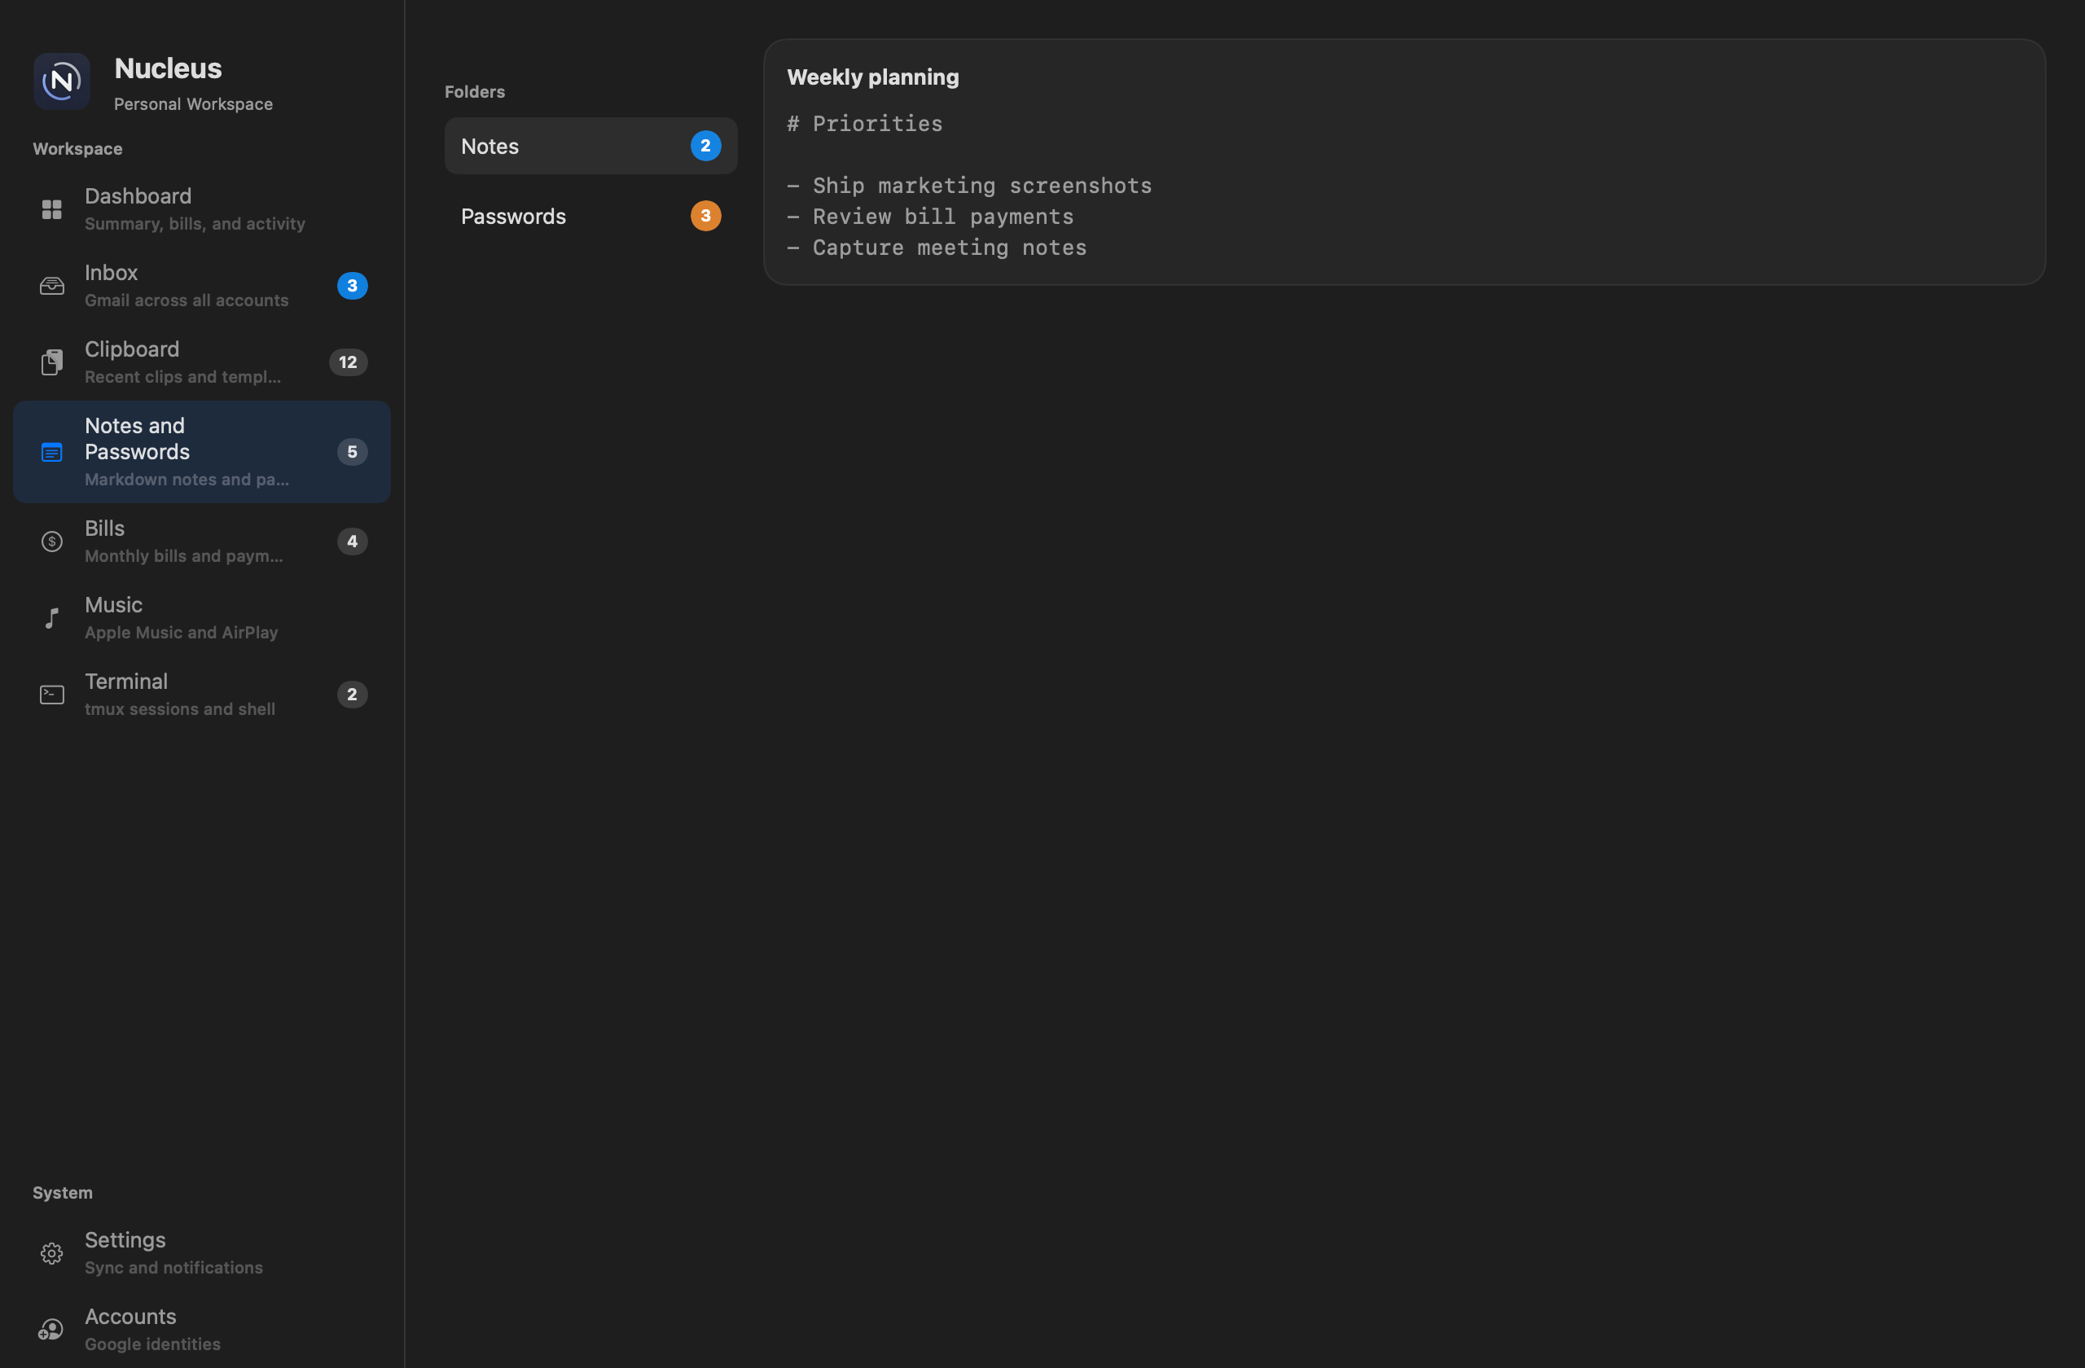Click 'Apple Music and AirPlay' subtitle
2085x1368 pixels.
(x=182, y=633)
